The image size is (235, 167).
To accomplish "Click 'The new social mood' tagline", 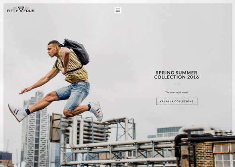I will click(x=176, y=92).
